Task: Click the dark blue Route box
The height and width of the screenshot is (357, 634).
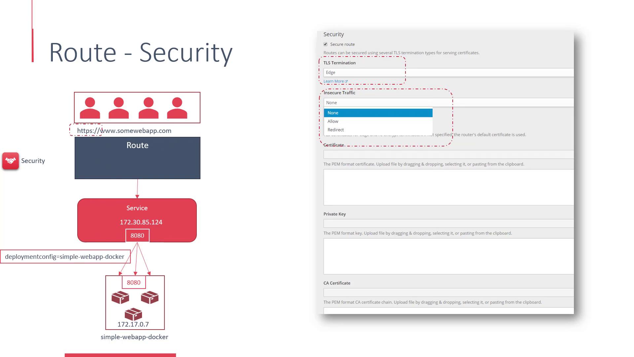Action: click(137, 158)
